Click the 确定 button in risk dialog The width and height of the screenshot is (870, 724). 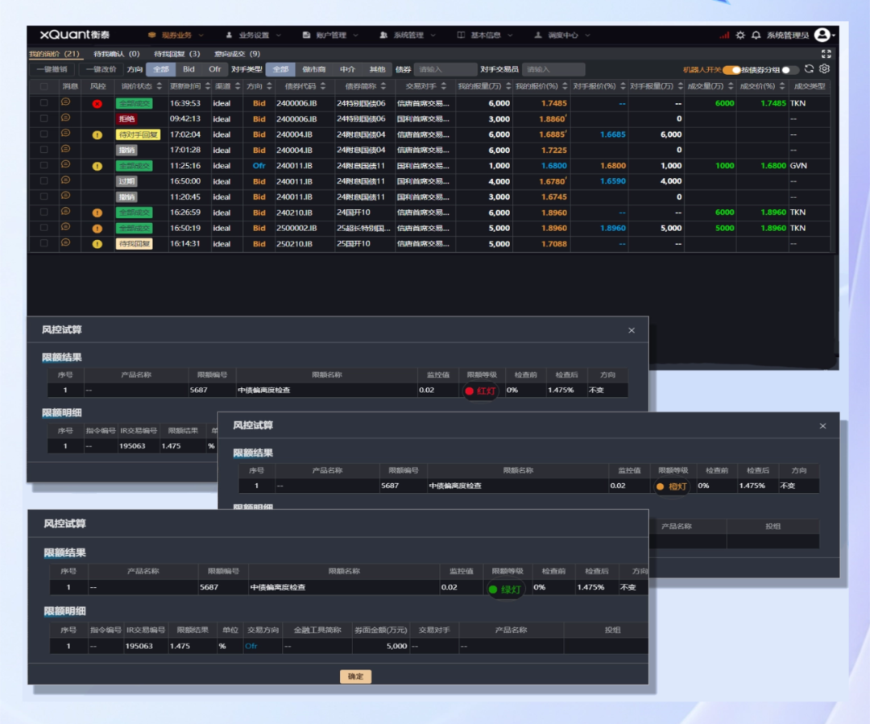pos(355,676)
